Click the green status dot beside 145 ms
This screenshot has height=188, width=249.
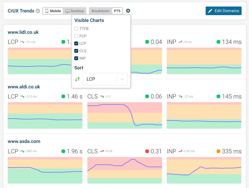click(x=218, y=96)
